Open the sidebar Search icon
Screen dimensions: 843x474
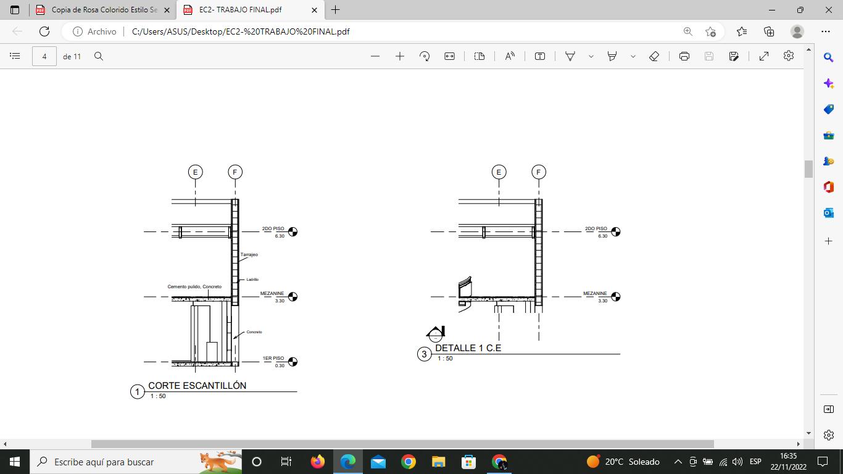click(829, 57)
